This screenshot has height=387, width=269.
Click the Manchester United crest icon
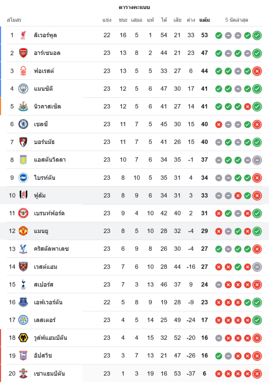[24, 231]
